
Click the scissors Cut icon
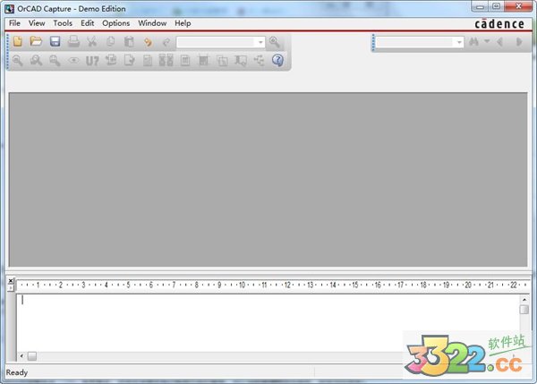tap(92, 42)
